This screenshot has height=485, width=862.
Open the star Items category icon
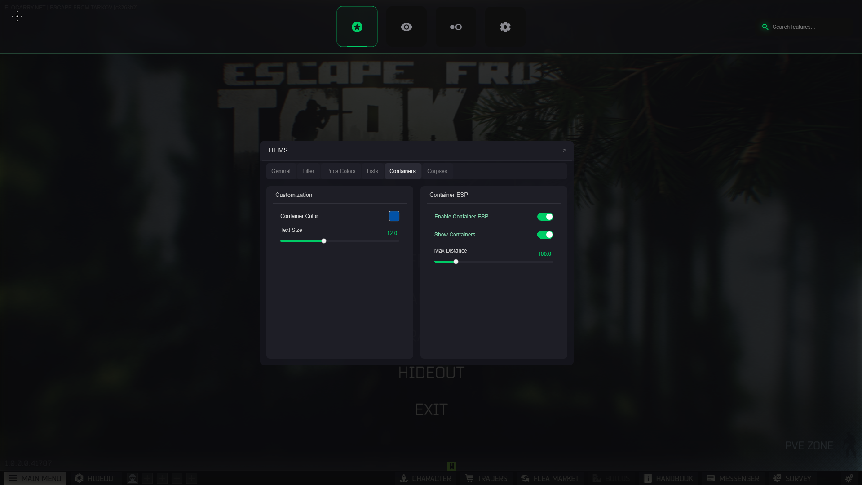click(x=357, y=27)
